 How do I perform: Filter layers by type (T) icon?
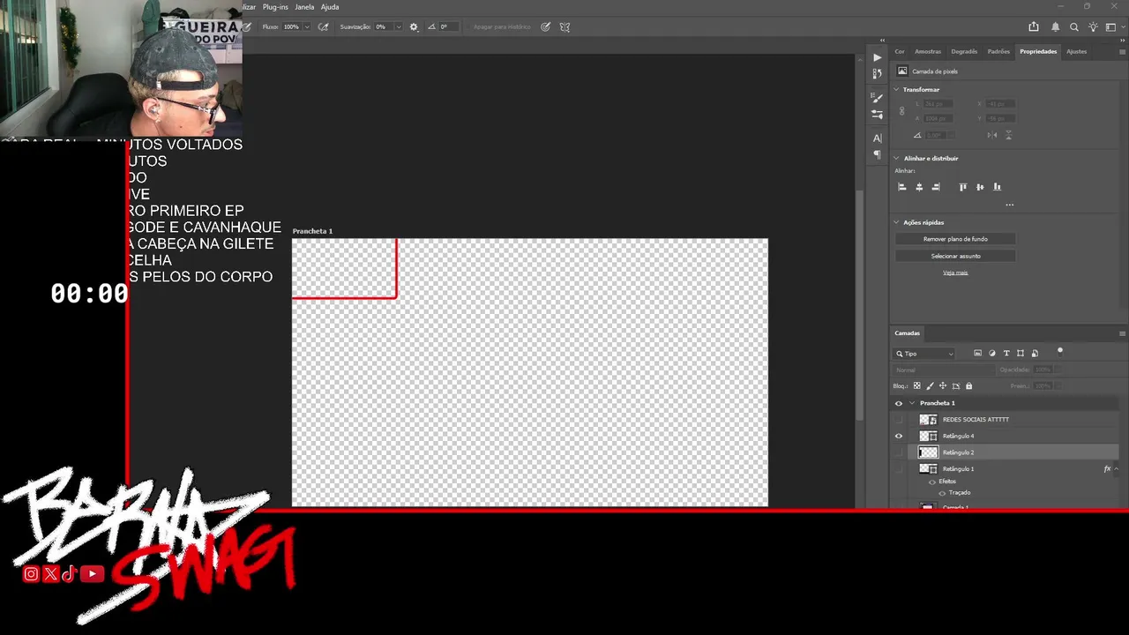[1006, 354]
